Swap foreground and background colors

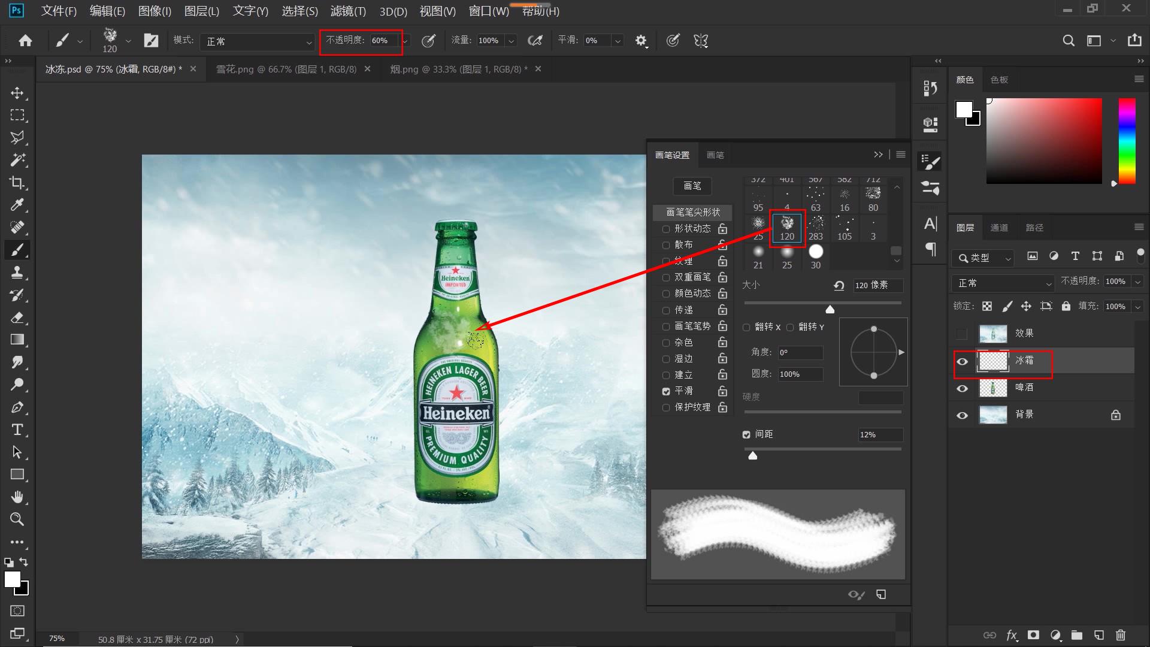[23, 562]
